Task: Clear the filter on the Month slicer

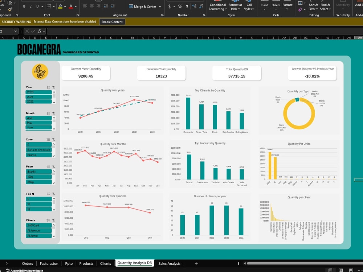Action: coord(53,113)
